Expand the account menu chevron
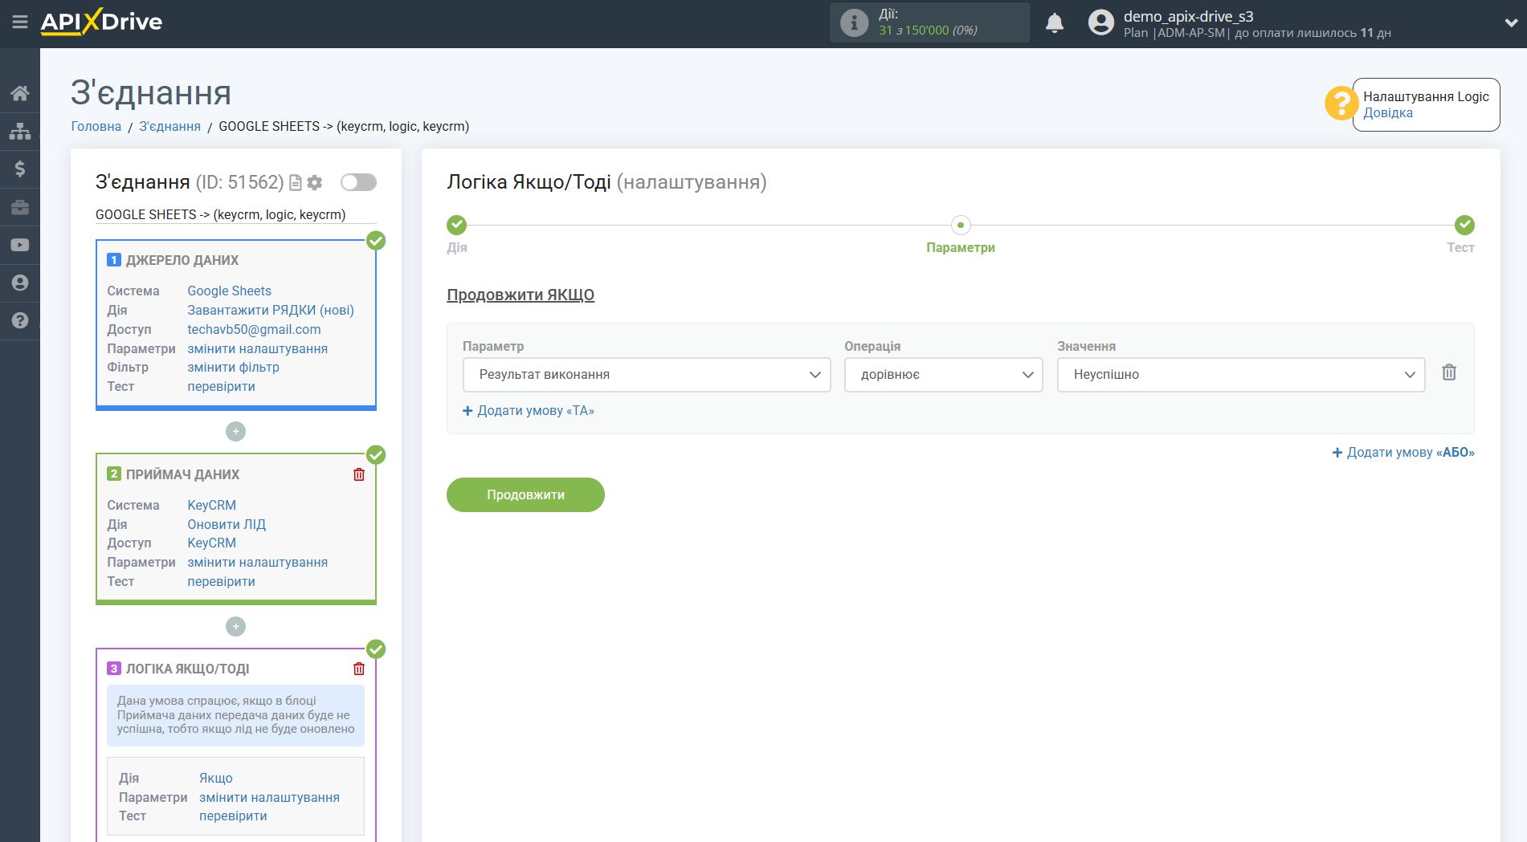The width and height of the screenshot is (1527, 842). [x=1510, y=22]
